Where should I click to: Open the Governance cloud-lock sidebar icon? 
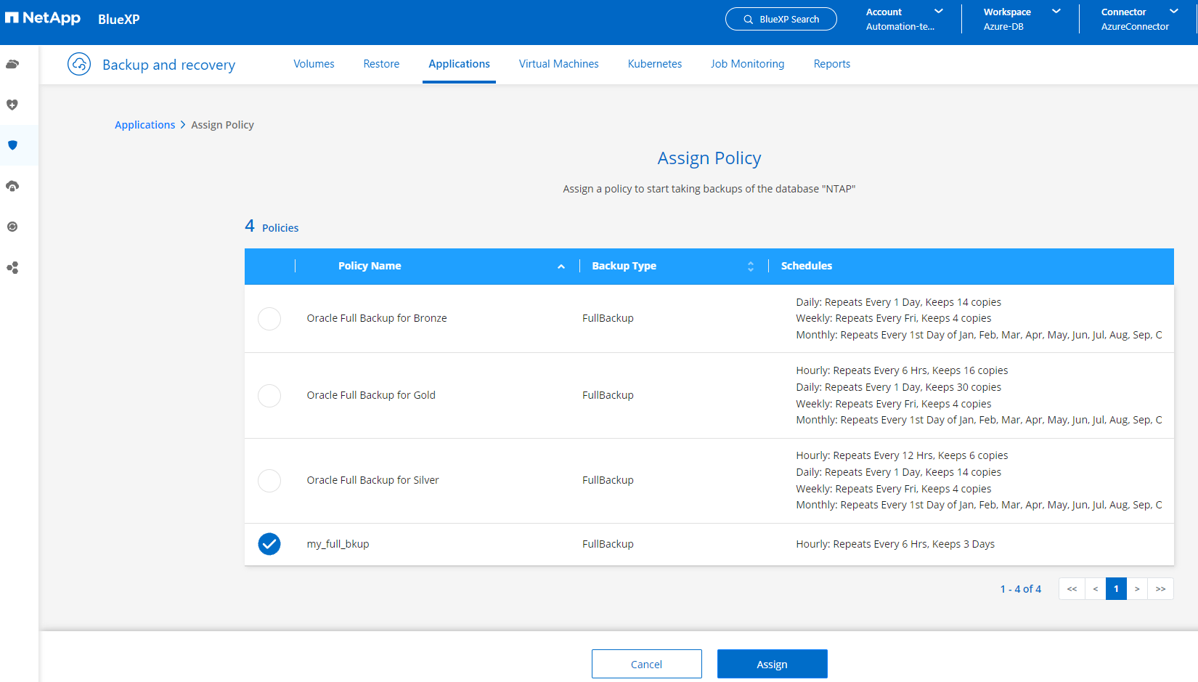click(12, 186)
